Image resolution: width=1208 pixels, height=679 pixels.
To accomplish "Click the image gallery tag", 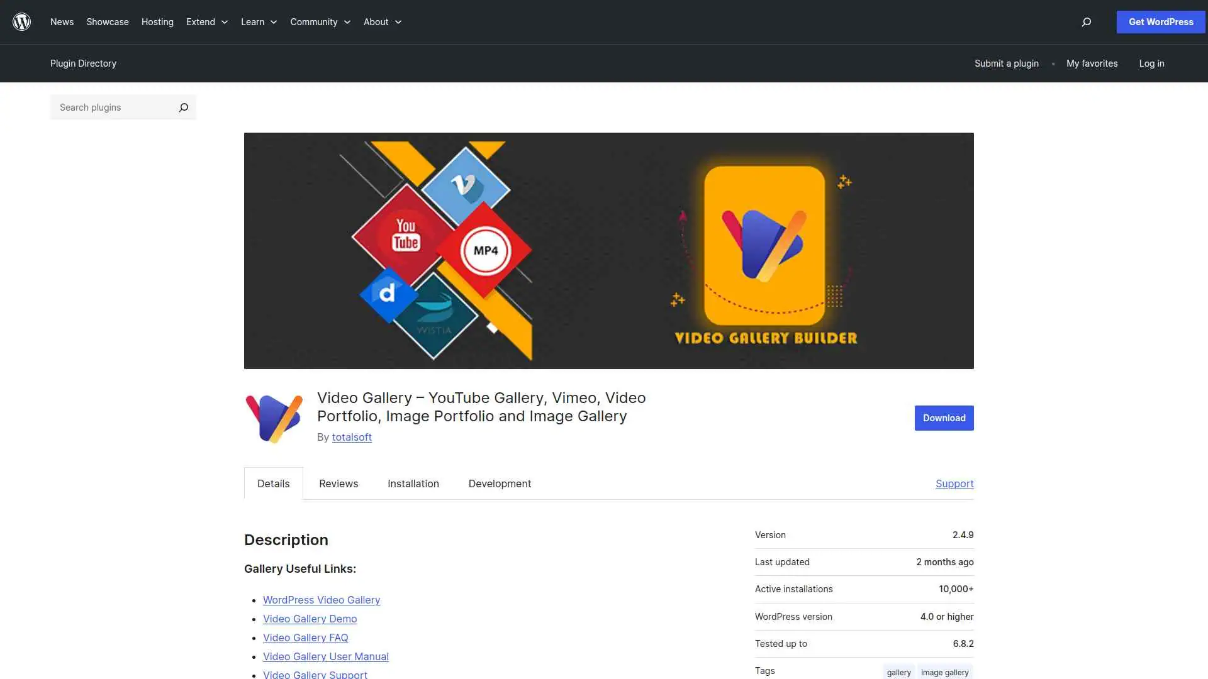I will [x=944, y=672].
